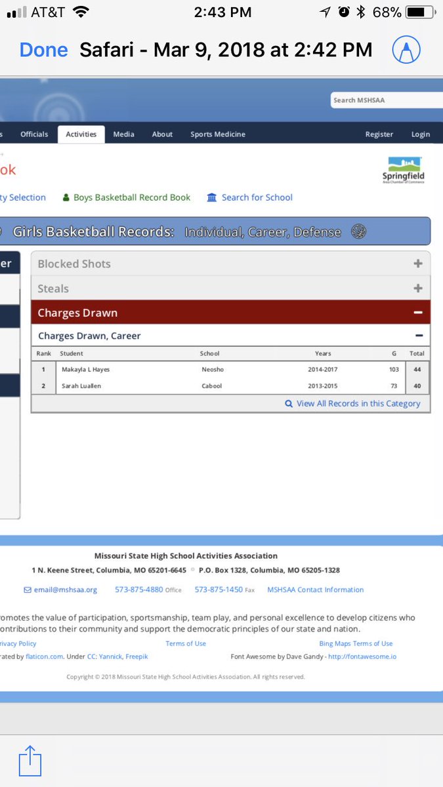This screenshot has height=787, width=443.
Task: Tap Done to close preview
Action: pos(44,50)
